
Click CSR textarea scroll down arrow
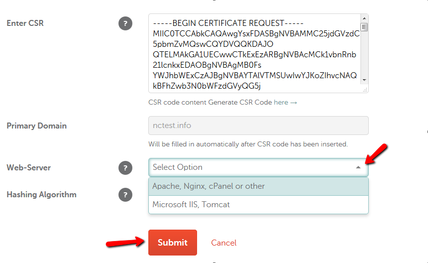[364, 80]
